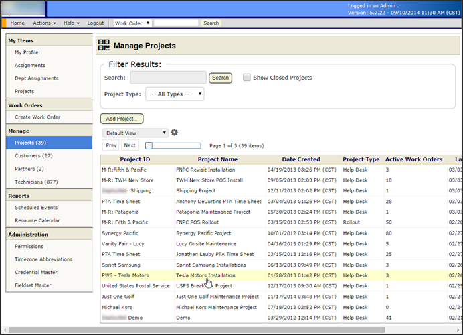The height and width of the screenshot is (335, 463).
Task: Expand the Help menu
Action: [72, 23]
